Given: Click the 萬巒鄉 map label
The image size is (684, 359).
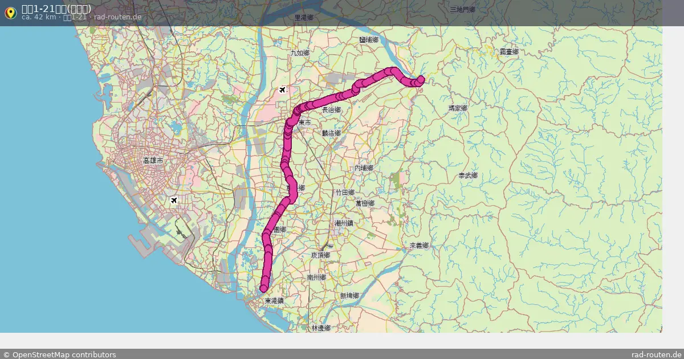Looking at the screenshot, I should pyautogui.click(x=365, y=203).
